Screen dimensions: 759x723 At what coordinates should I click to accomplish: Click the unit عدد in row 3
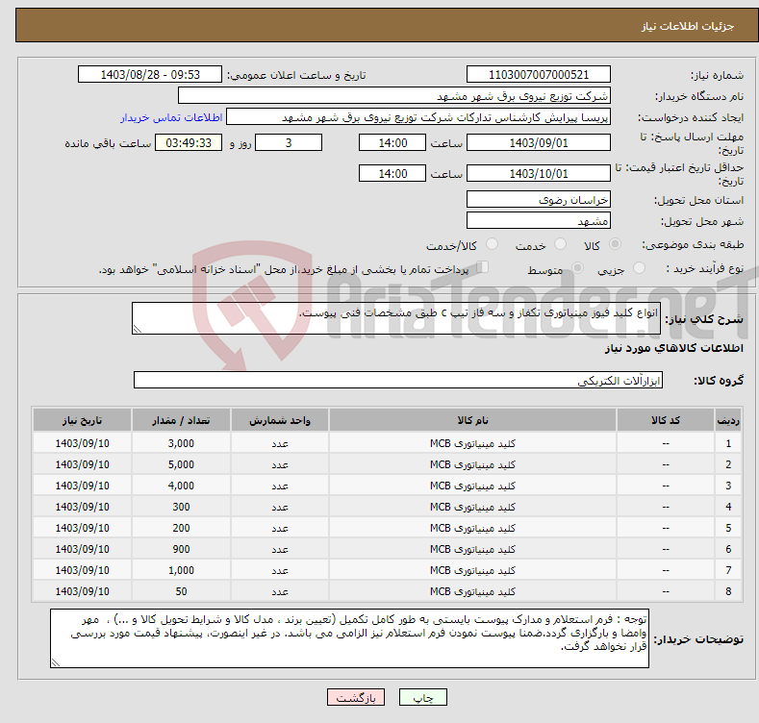pyautogui.click(x=280, y=486)
